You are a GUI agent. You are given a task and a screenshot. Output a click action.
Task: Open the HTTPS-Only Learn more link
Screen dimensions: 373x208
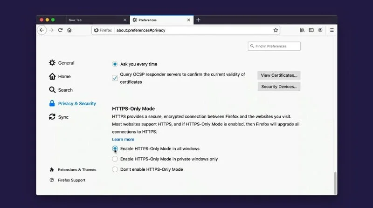click(123, 140)
